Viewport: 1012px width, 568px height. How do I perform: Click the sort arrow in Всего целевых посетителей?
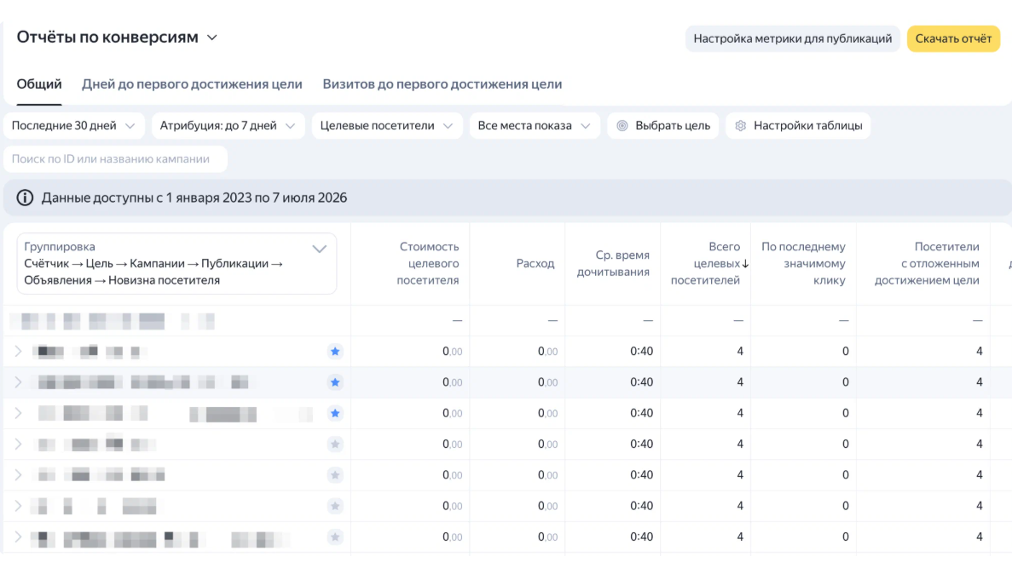tap(745, 264)
